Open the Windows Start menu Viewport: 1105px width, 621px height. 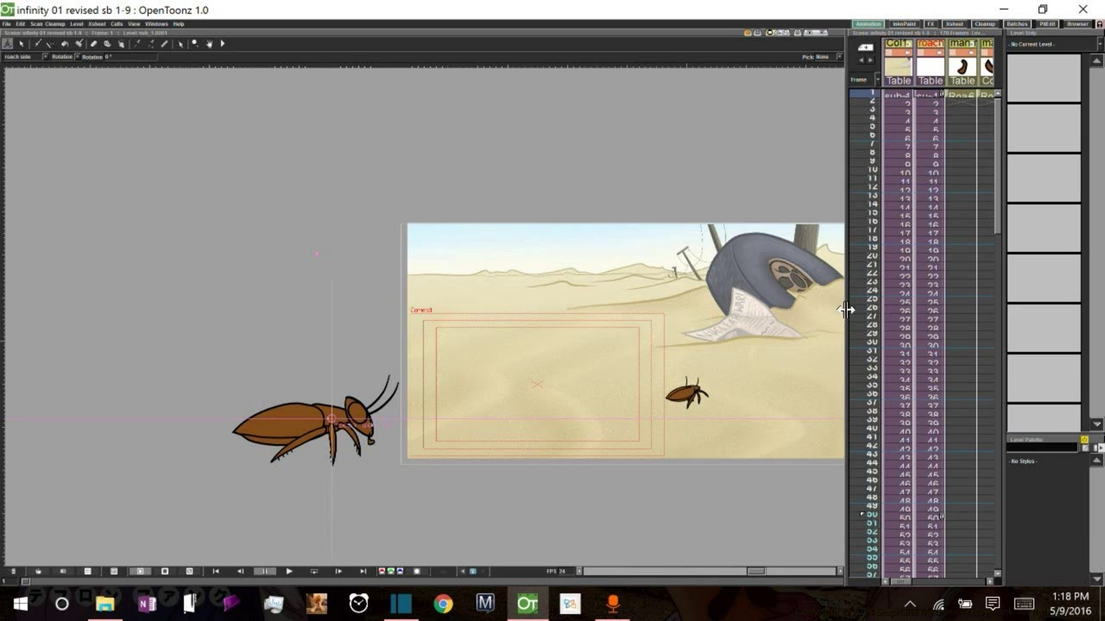(x=21, y=604)
